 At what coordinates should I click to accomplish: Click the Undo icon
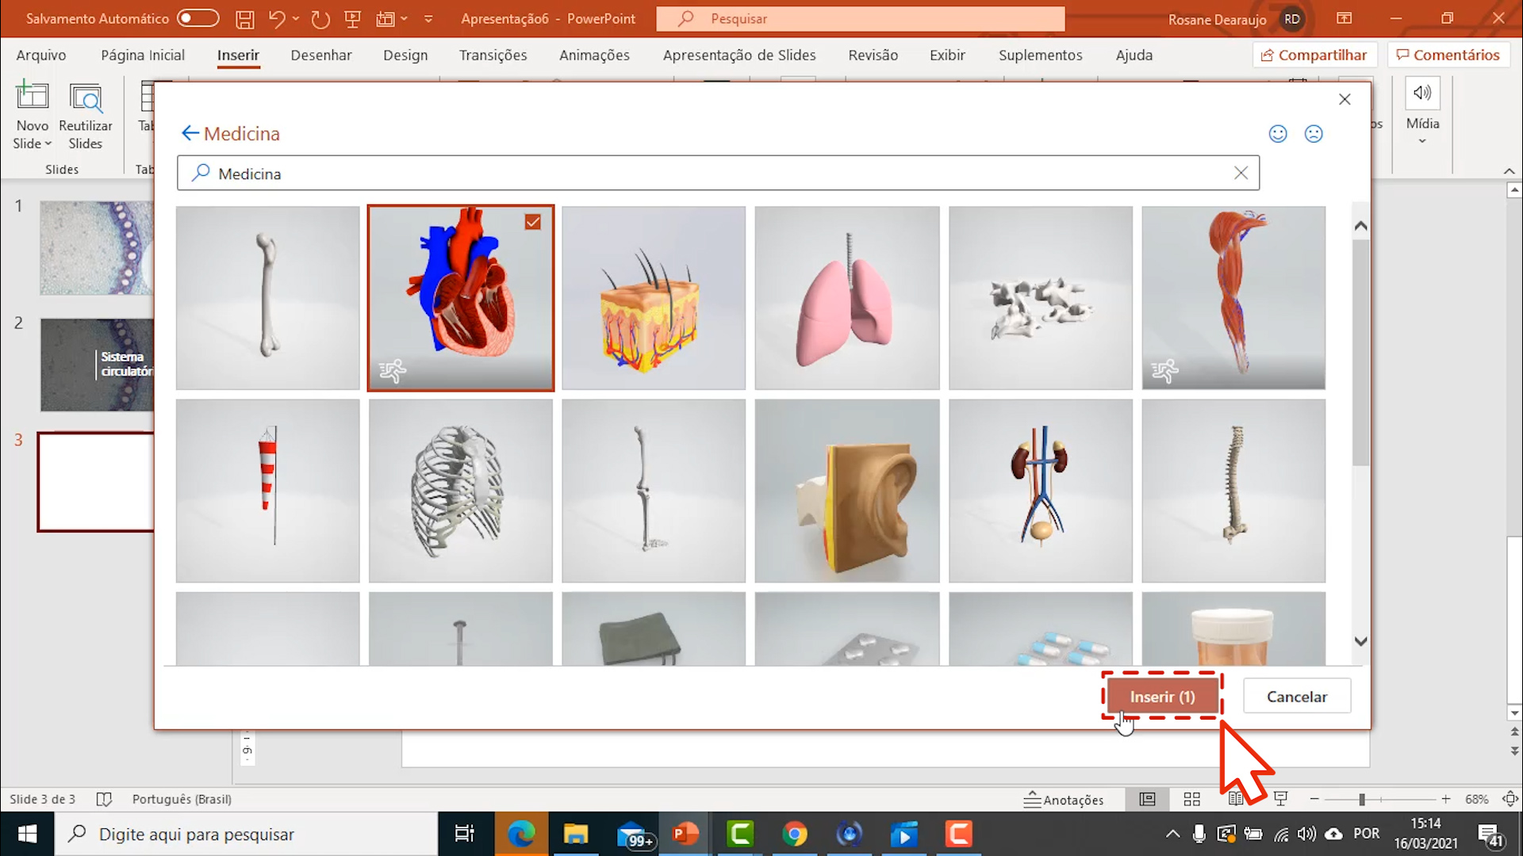(x=277, y=18)
